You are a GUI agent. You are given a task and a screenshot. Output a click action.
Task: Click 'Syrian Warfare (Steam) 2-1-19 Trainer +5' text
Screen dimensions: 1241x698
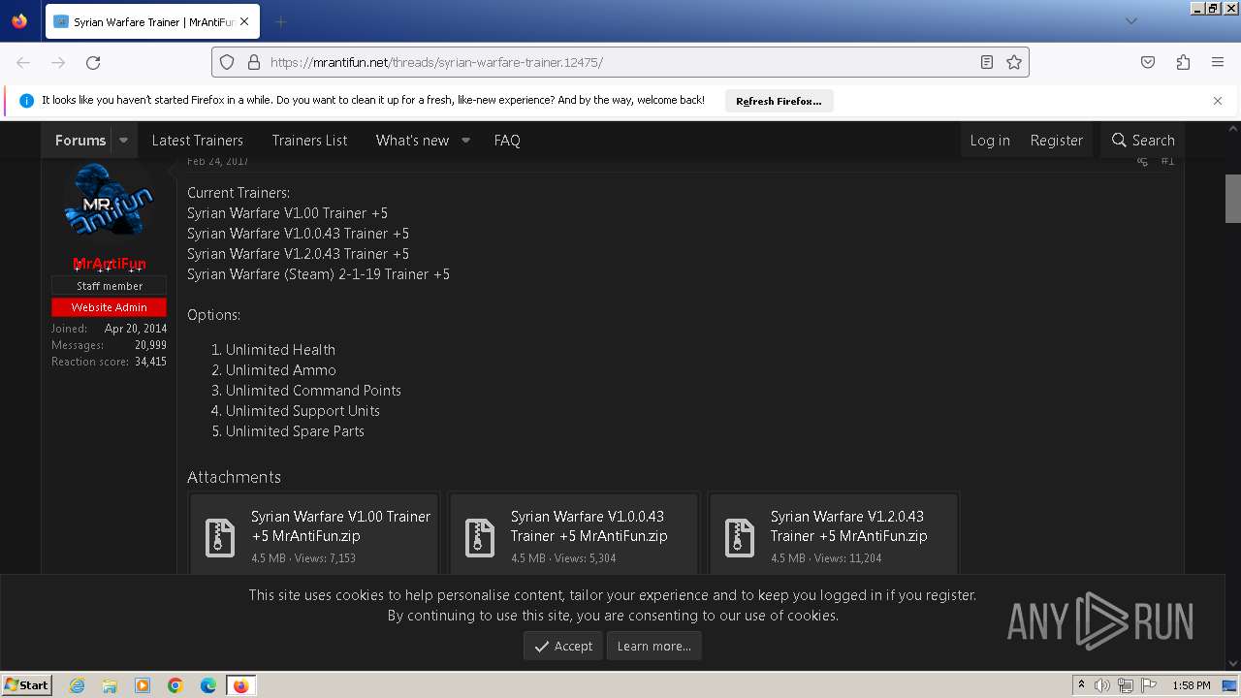pos(318,274)
